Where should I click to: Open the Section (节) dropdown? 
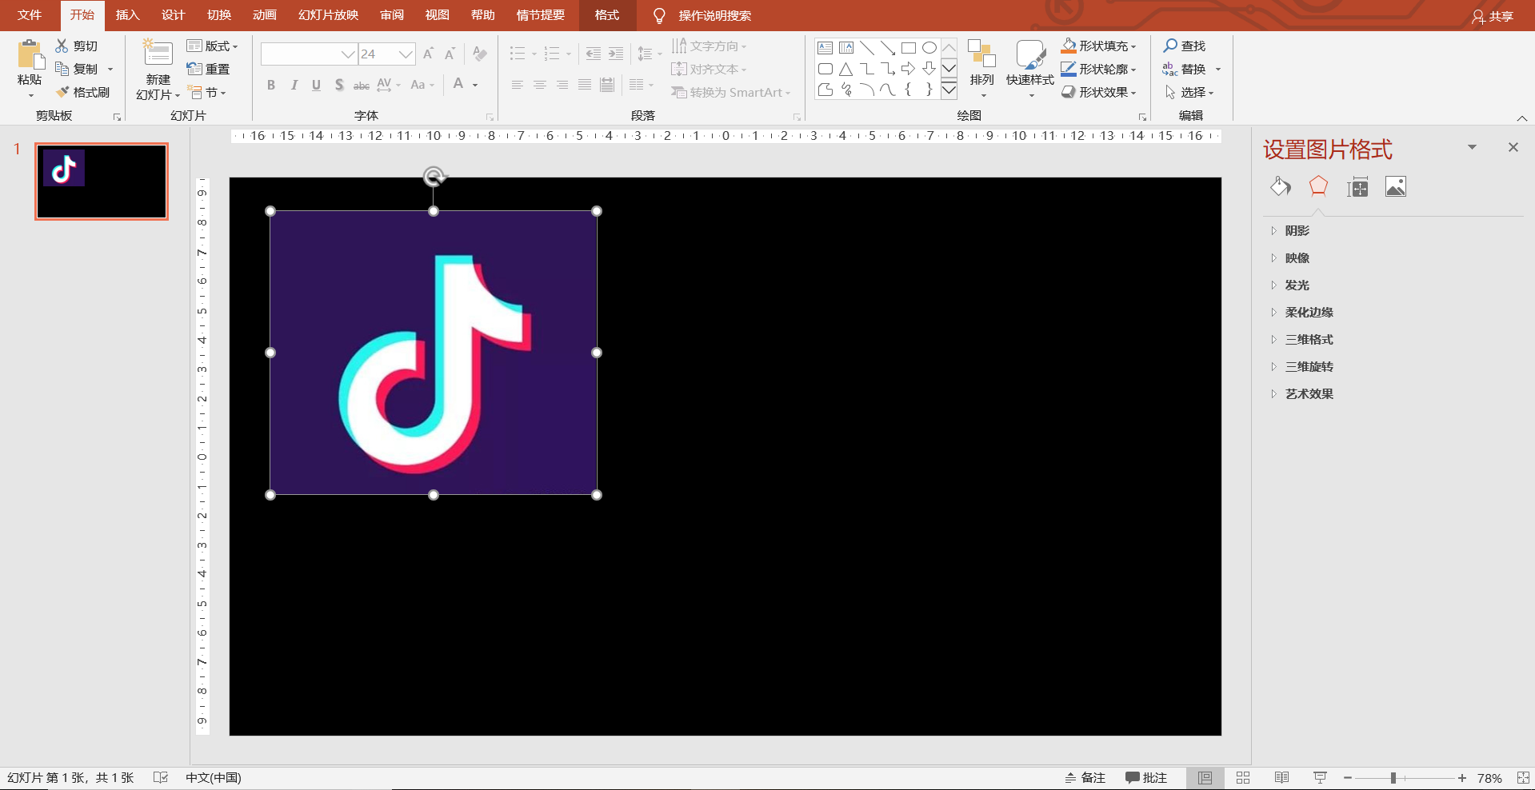[207, 92]
